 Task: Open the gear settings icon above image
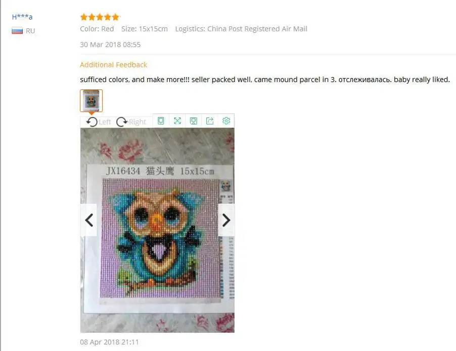coord(226,121)
